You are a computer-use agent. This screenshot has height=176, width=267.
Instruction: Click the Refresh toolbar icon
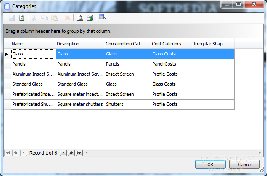[x=21, y=18]
